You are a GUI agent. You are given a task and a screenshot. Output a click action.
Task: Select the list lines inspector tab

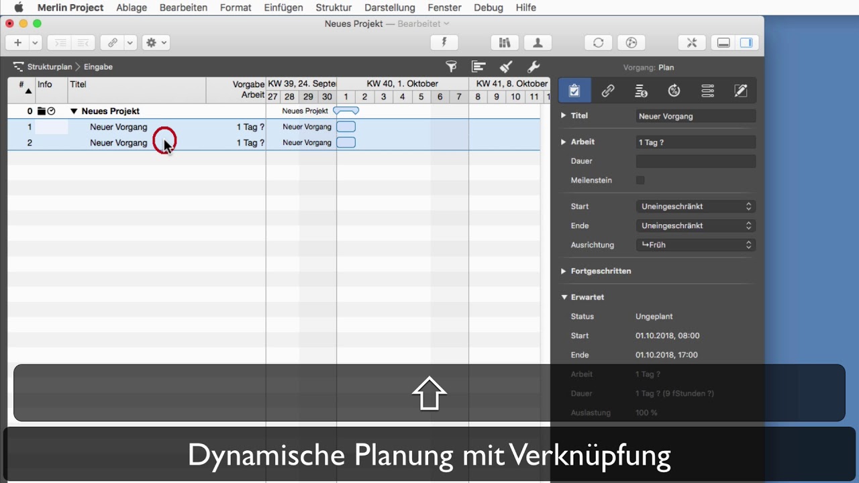[707, 91]
